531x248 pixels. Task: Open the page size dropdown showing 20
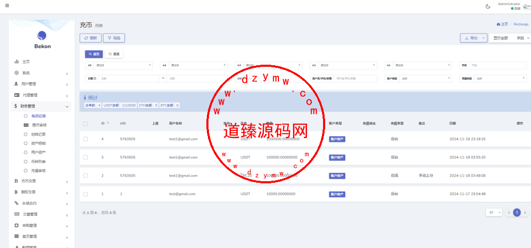point(494,212)
